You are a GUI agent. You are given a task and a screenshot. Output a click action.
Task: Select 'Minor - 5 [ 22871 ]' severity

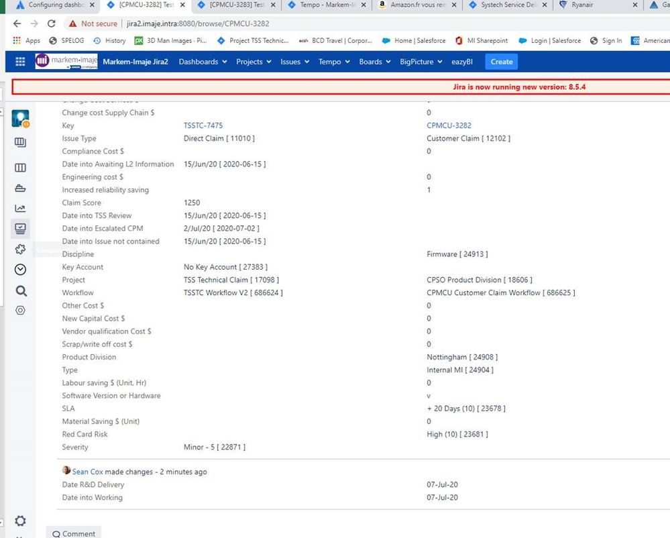215,447
